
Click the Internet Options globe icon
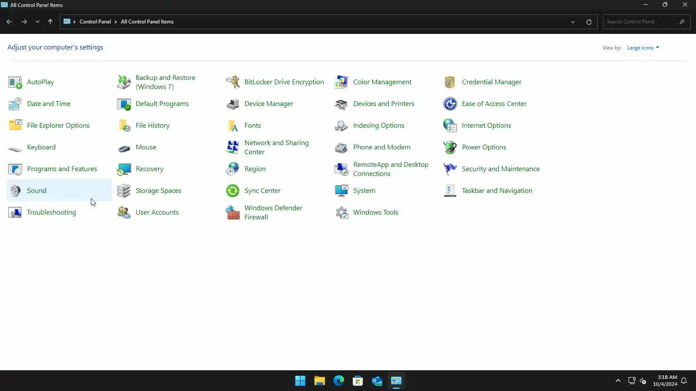[x=450, y=126]
